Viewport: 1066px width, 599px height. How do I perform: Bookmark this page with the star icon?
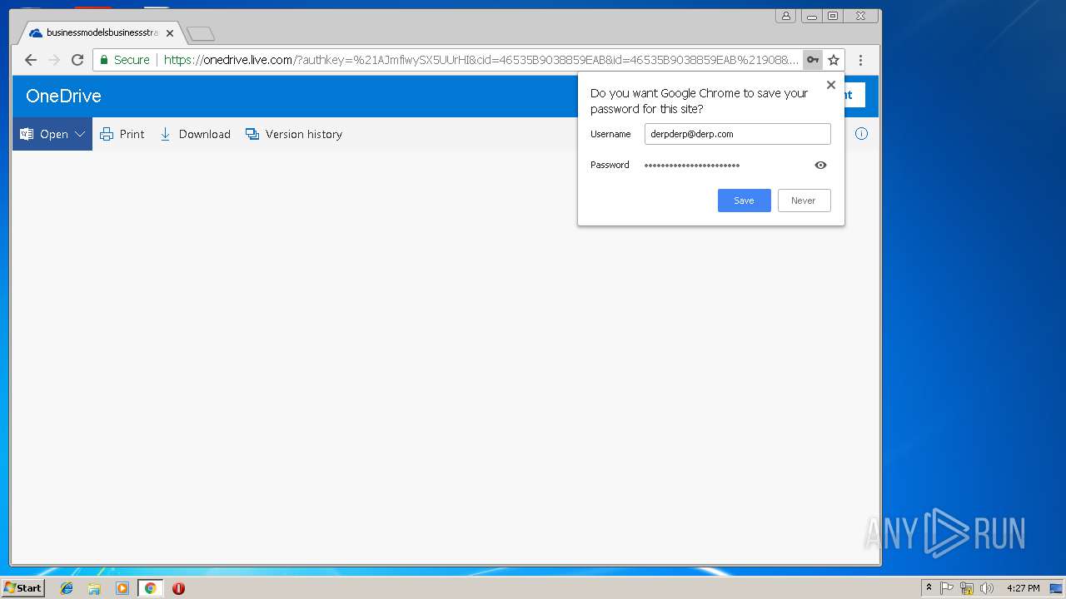pos(834,60)
